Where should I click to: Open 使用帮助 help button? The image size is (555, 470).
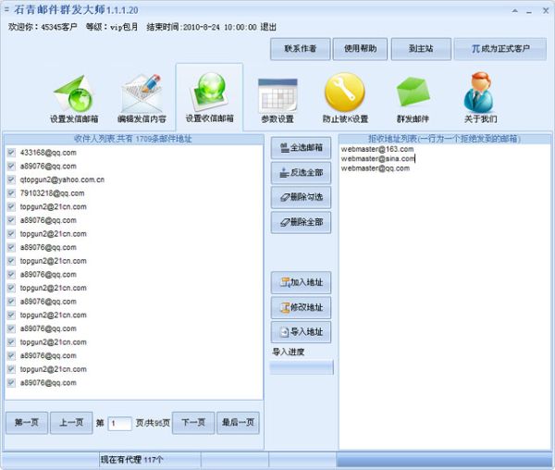pyautogui.click(x=360, y=49)
